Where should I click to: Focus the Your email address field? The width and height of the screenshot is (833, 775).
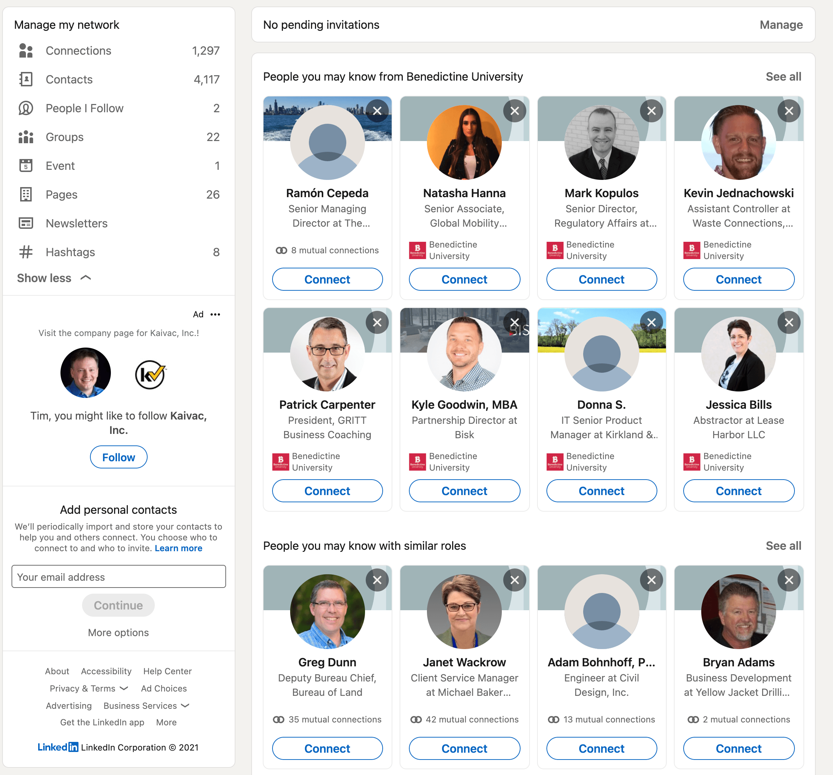(x=118, y=577)
